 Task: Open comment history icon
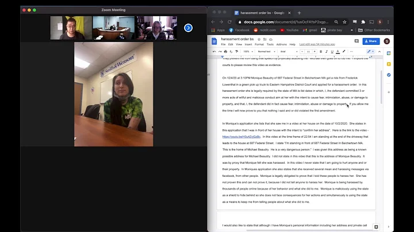pos(356,41)
